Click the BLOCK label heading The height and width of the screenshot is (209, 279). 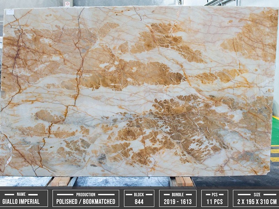(139, 194)
